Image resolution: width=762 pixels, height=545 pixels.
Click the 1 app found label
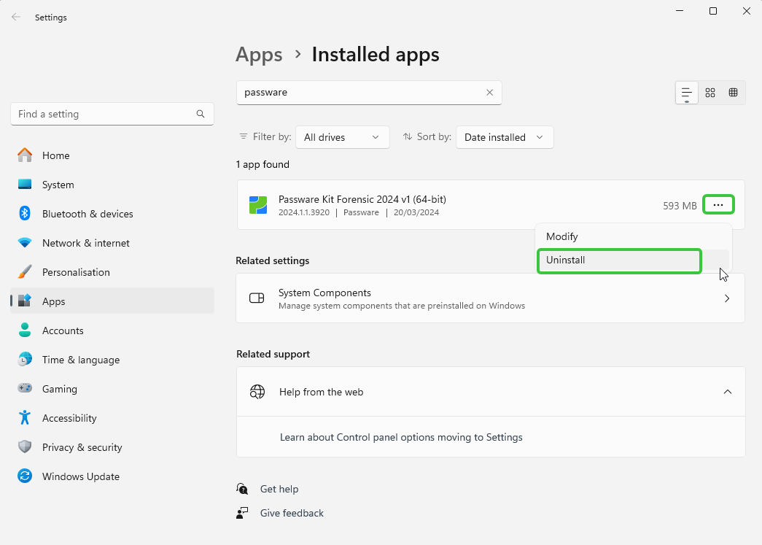tap(263, 164)
